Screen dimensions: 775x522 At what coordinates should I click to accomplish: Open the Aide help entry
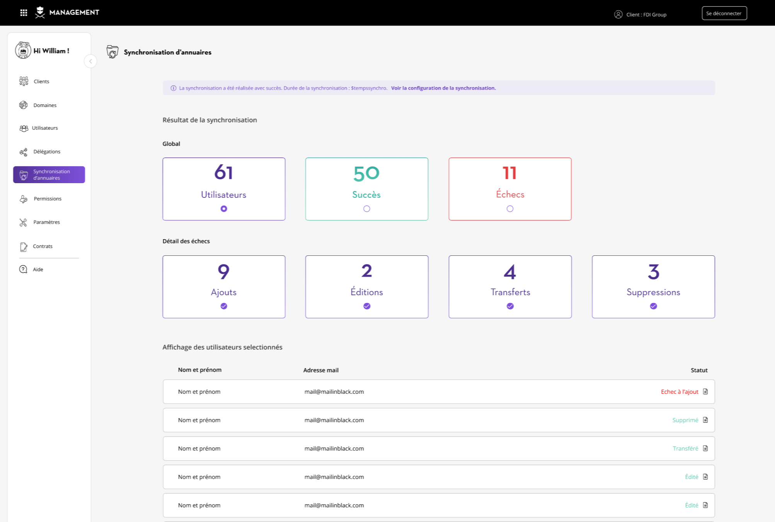click(37, 269)
